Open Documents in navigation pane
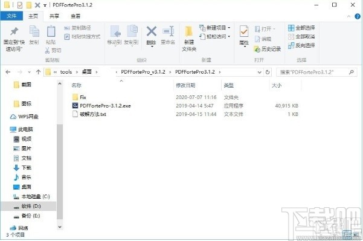Viewport: 363px width, 241px height. coord(22,158)
